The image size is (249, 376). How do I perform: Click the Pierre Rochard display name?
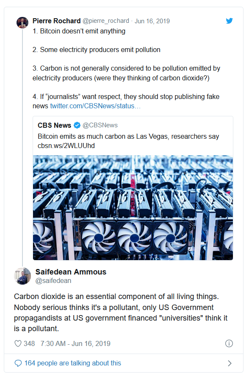click(56, 21)
